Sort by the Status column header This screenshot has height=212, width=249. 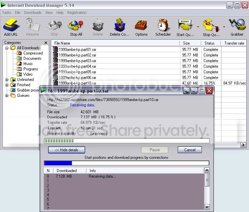[x=211, y=43]
